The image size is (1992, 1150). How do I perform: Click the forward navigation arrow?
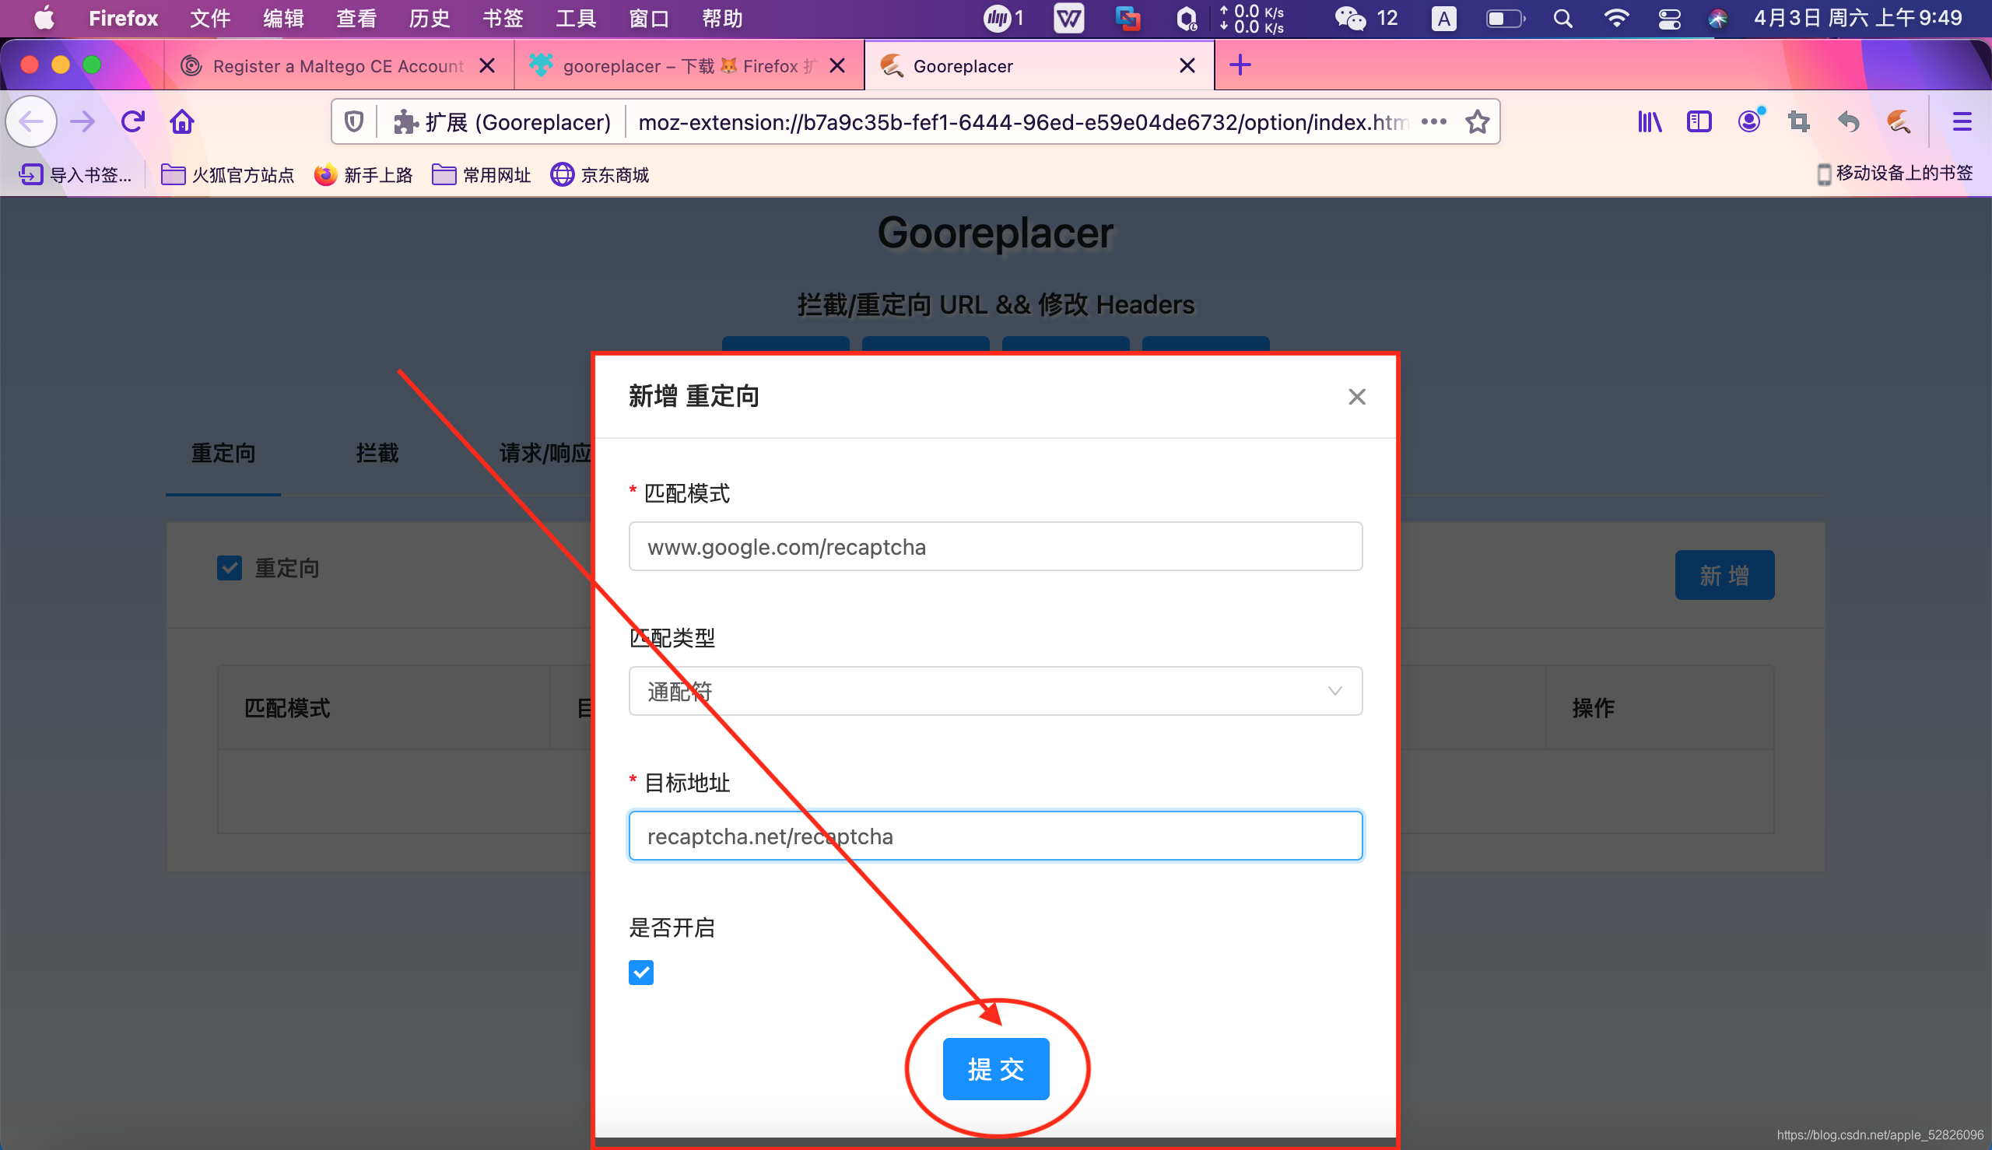82,121
